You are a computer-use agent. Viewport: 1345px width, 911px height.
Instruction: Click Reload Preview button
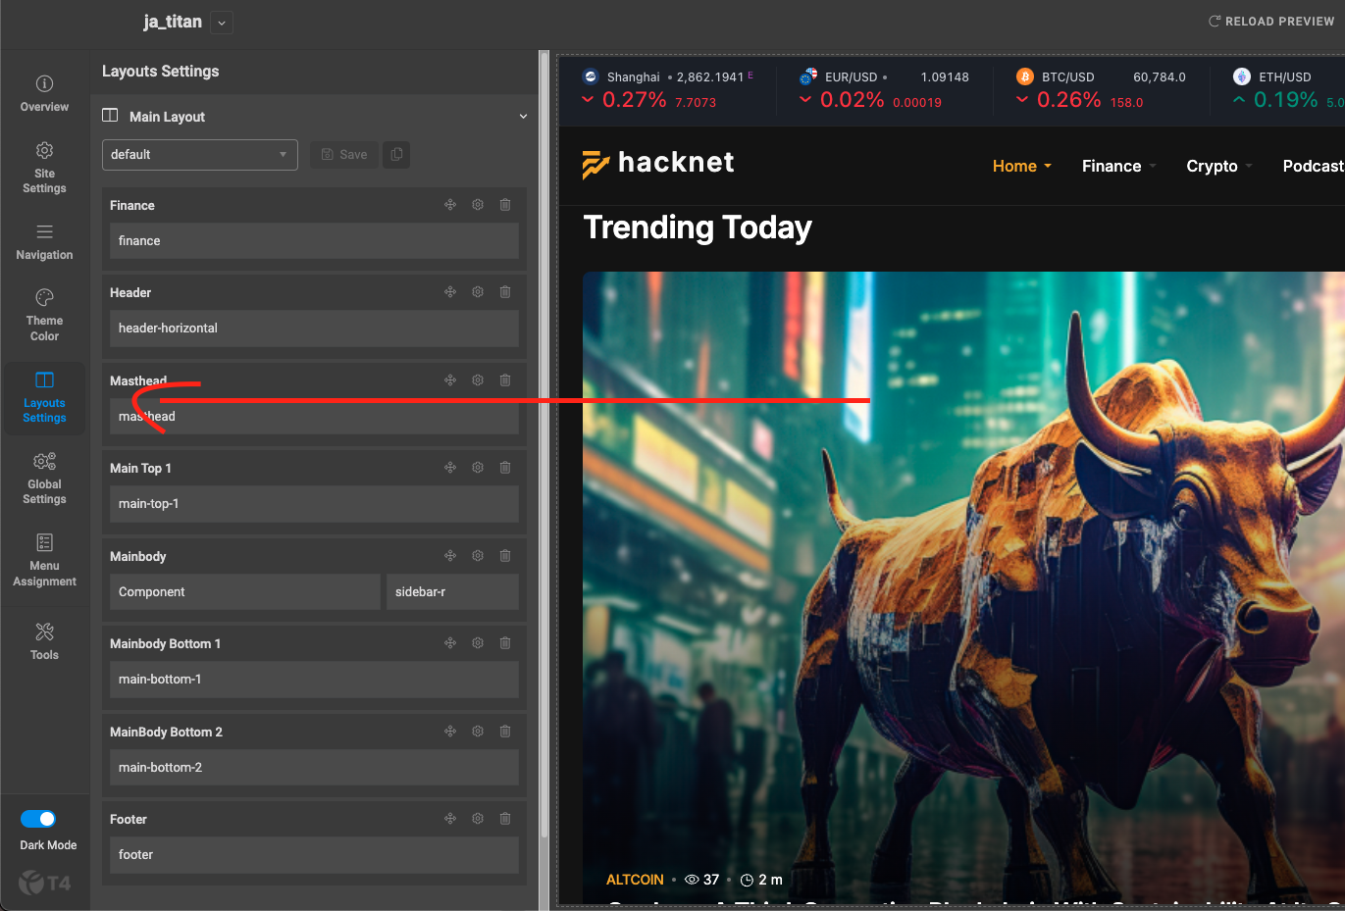1270,22
